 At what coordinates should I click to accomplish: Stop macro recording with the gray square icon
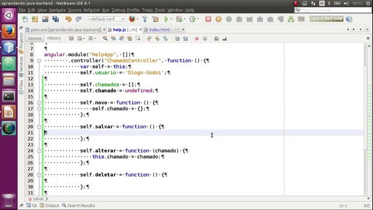(205, 38)
